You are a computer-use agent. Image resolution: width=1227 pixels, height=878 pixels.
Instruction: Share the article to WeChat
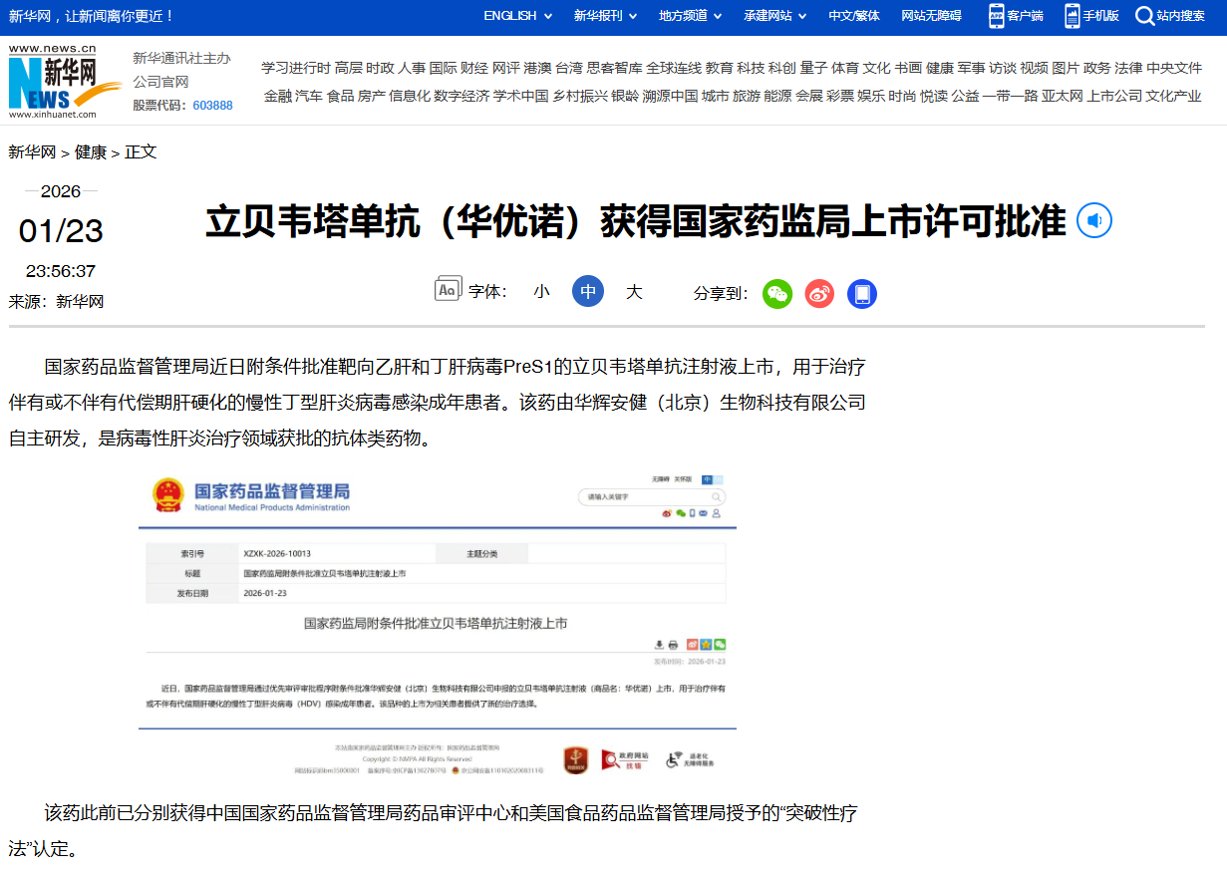pyautogui.click(x=778, y=293)
